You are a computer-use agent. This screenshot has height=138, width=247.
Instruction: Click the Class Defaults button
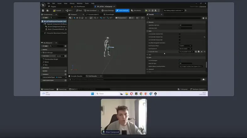122,10
